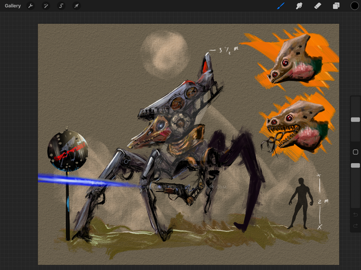Undo the last stroke with sidebar arrow
This screenshot has height=270, width=361.
[355, 214]
